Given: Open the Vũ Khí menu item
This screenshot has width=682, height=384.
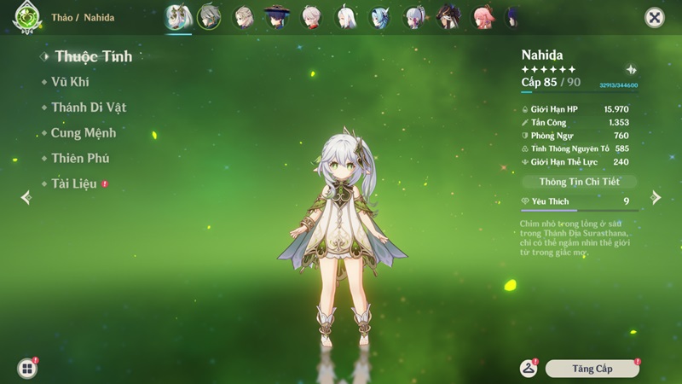Looking at the screenshot, I should point(70,82).
